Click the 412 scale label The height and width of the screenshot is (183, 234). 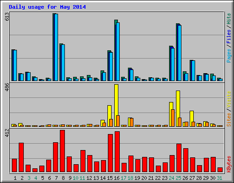(7, 133)
